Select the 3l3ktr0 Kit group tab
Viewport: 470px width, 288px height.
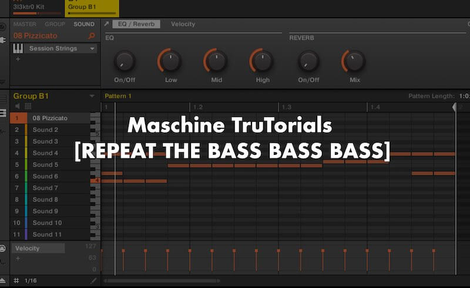[x=37, y=8]
